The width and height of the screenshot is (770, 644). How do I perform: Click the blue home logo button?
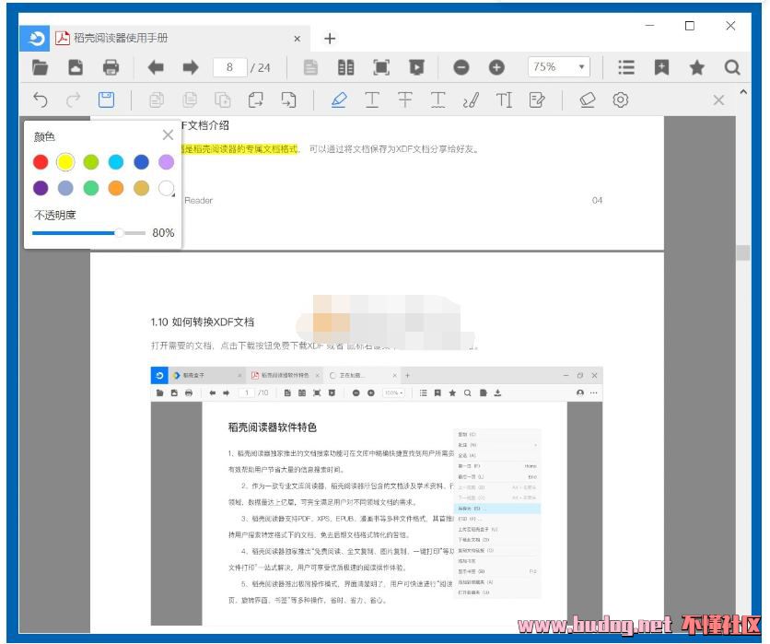(x=35, y=39)
